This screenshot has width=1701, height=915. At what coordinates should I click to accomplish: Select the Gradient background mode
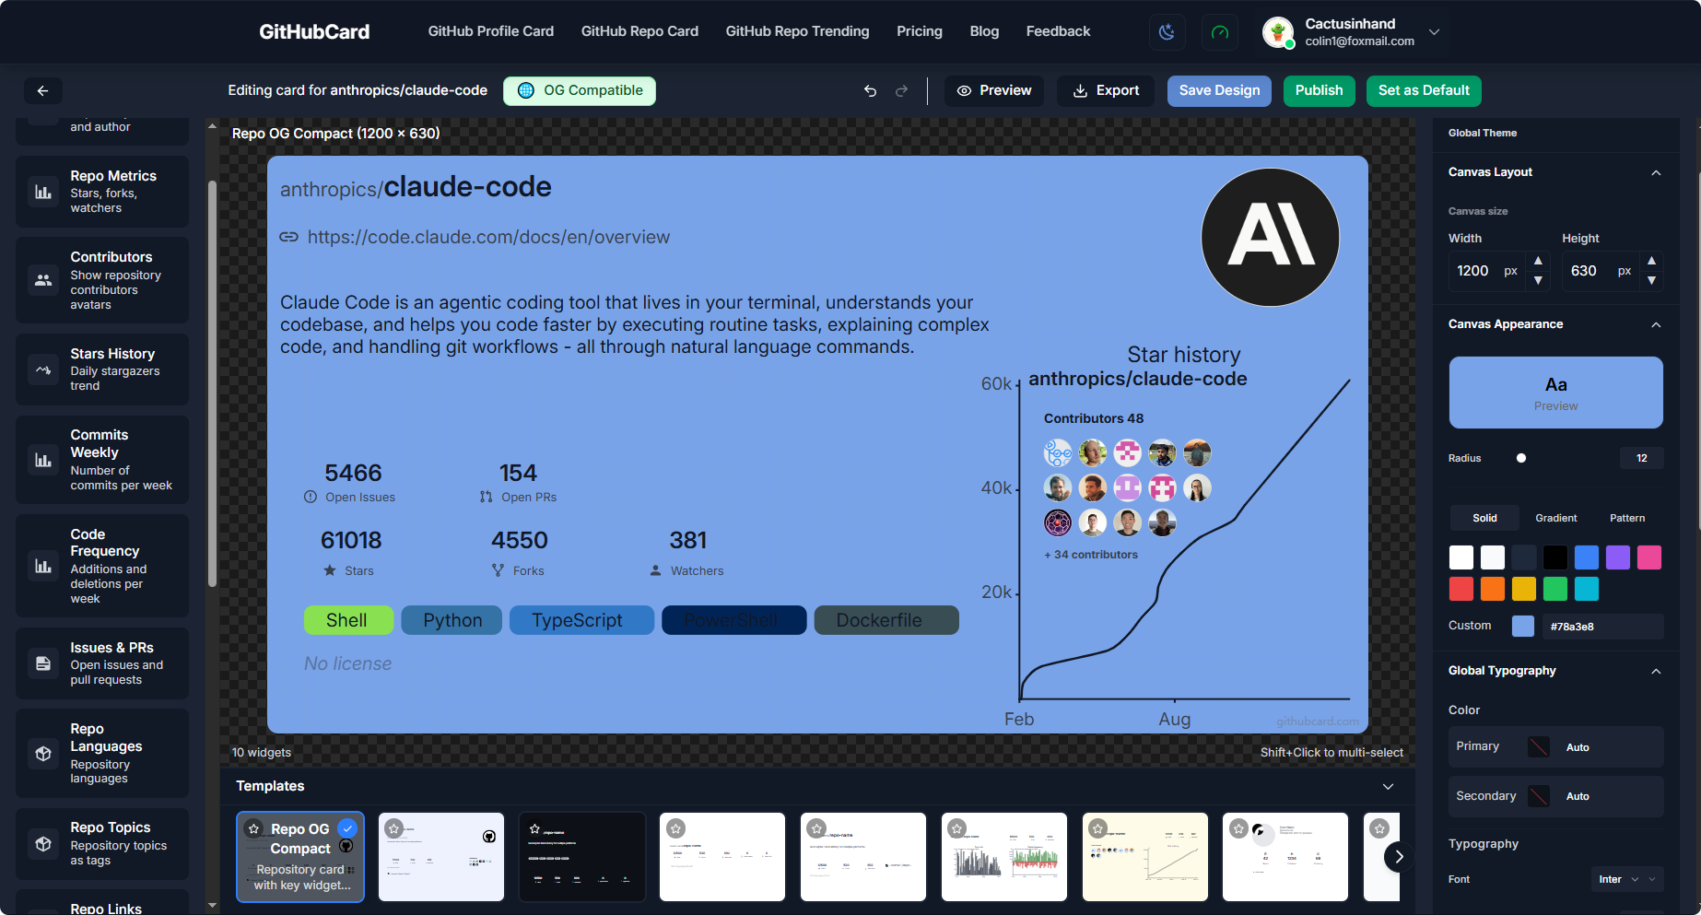tap(1555, 518)
